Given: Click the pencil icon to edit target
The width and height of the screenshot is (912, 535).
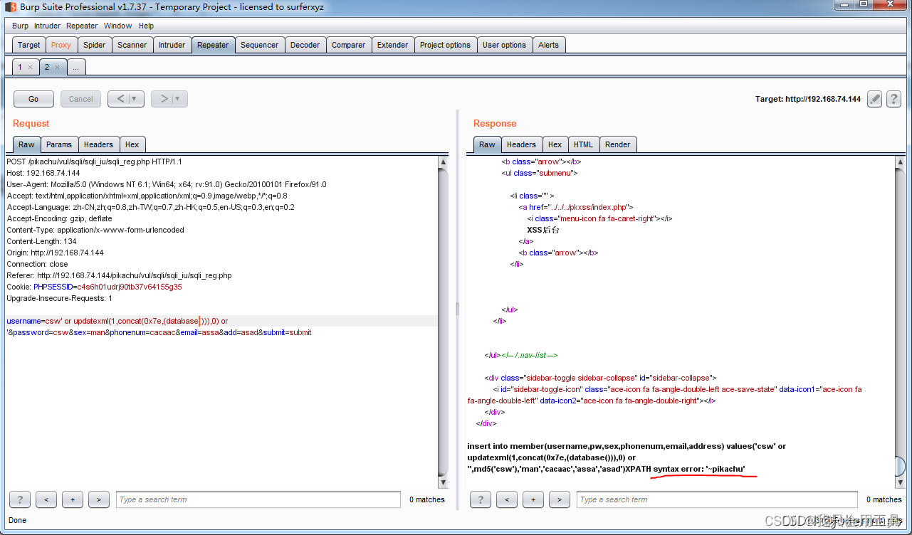Looking at the screenshot, I should [875, 99].
